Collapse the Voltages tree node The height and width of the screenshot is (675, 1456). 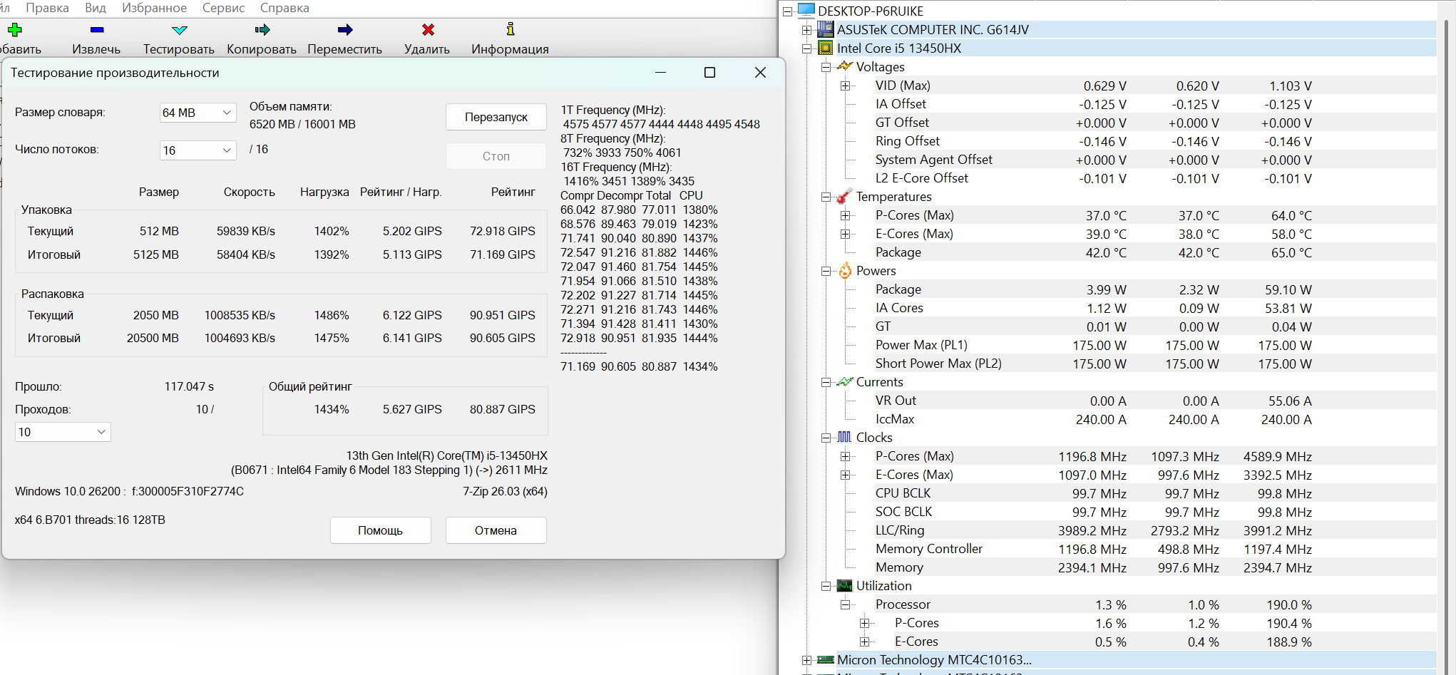826,67
